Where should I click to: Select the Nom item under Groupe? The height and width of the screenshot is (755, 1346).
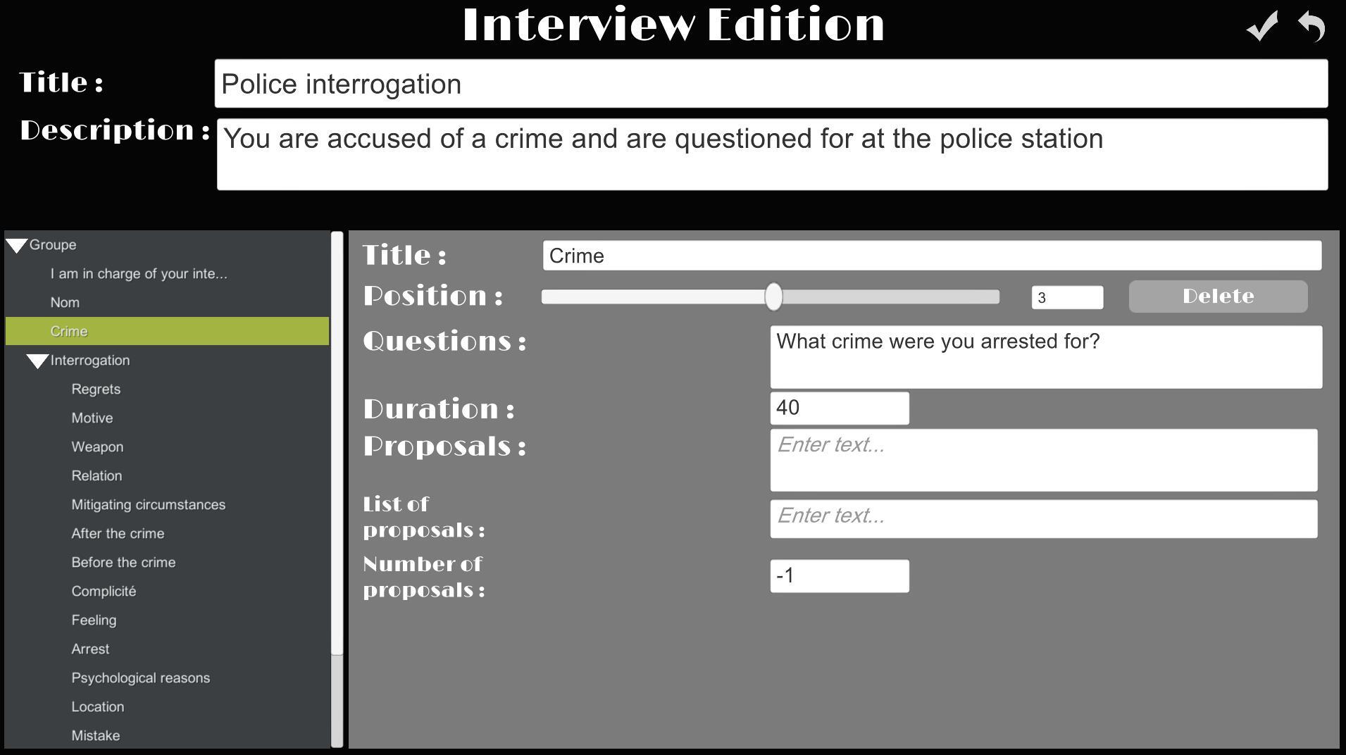[x=64, y=301]
